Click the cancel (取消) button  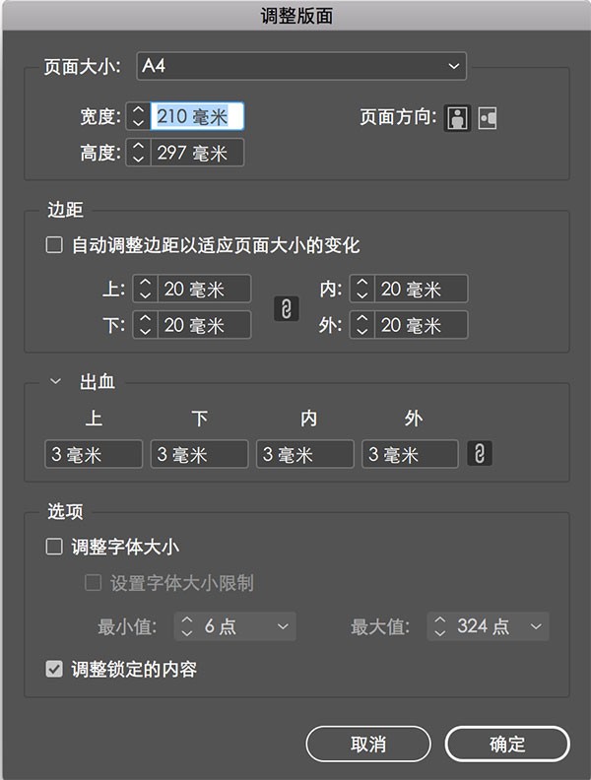click(368, 744)
